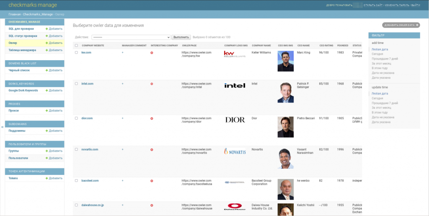Toggle select-all checkbox in table header
429x216 pixels.
click(76, 46)
